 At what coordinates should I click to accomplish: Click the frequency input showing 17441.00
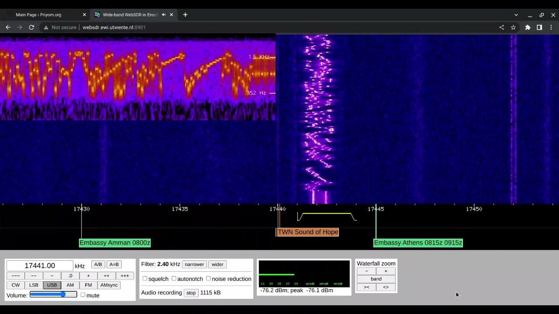(40, 266)
